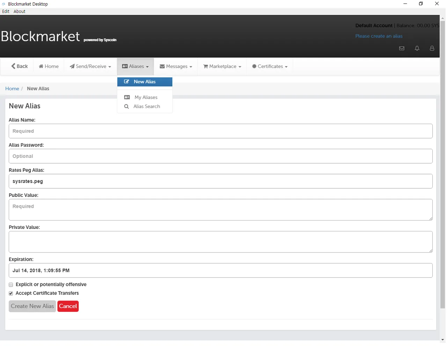Screen dimensions: 447x346
Task: Collapse the Aliases dropdown menu
Action: [x=135, y=66]
